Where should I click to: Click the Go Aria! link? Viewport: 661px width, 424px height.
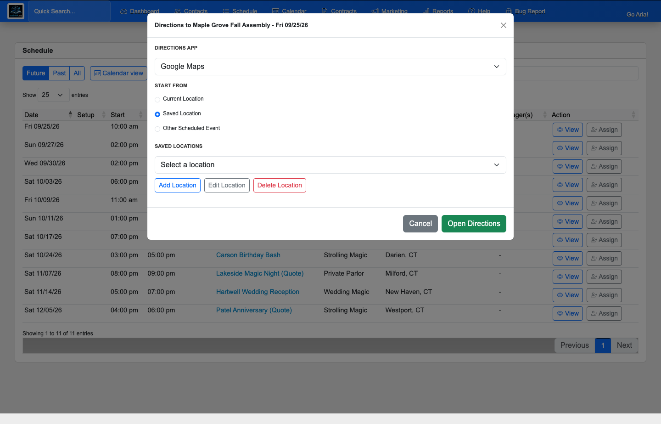[x=637, y=14]
